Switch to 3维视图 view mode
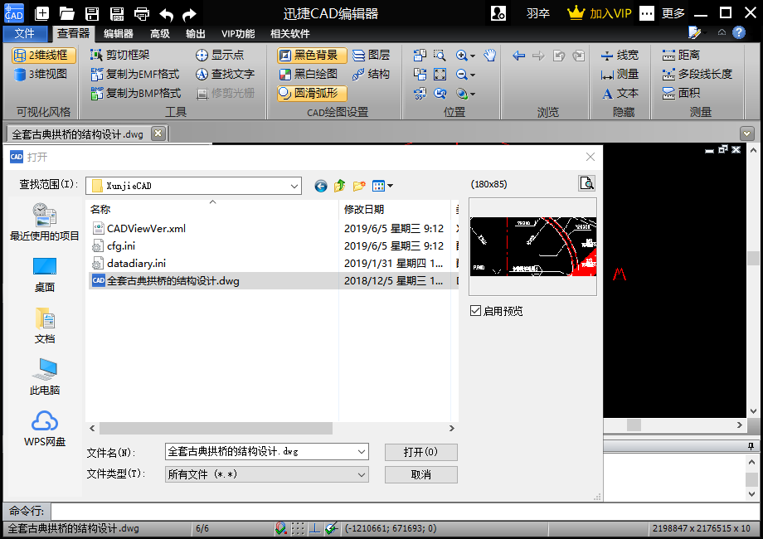The height and width of the screenshot is (539, 763). pos(41,74)
